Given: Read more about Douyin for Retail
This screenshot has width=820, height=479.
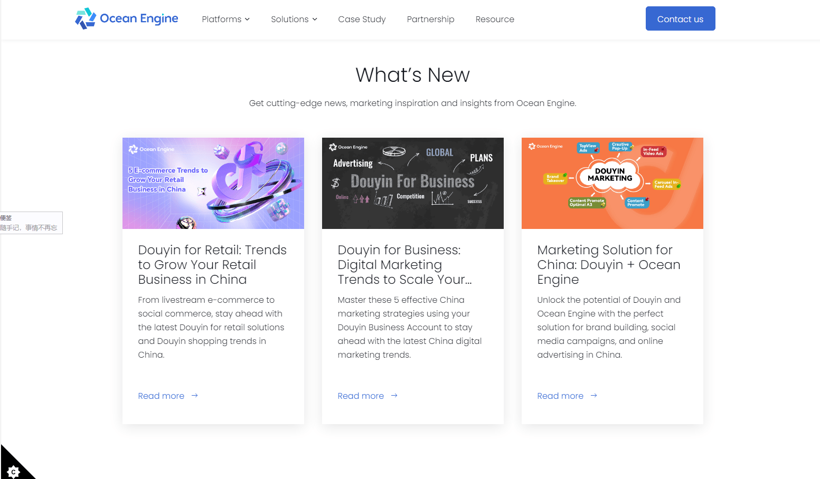Looking at the screenshot, I should click(x=161, y=396).
